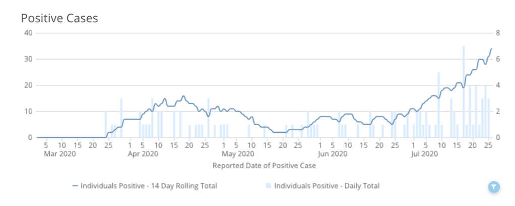This screenshot has width=515, height=206.
Task: Click the light blue Daily Total legend swatch
Action: click(269, 186)
